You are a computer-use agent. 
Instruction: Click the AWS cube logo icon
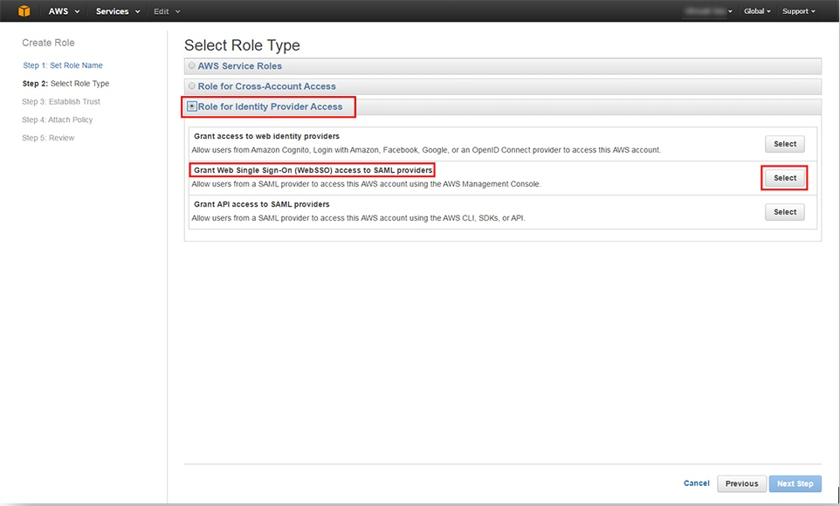[x=24, y=11]
